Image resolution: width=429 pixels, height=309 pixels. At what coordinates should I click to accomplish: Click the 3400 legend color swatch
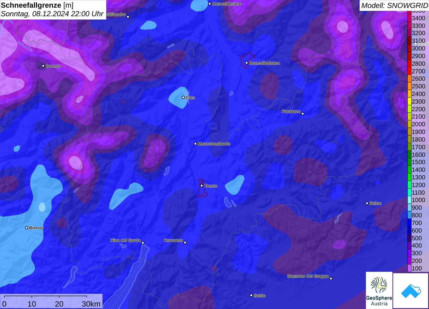pyautogui.click(x=409, y=18)
